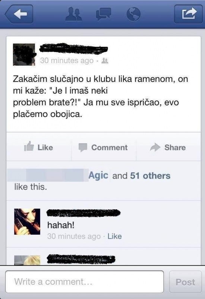Like the hahah! comment

(x=115, y=236)
